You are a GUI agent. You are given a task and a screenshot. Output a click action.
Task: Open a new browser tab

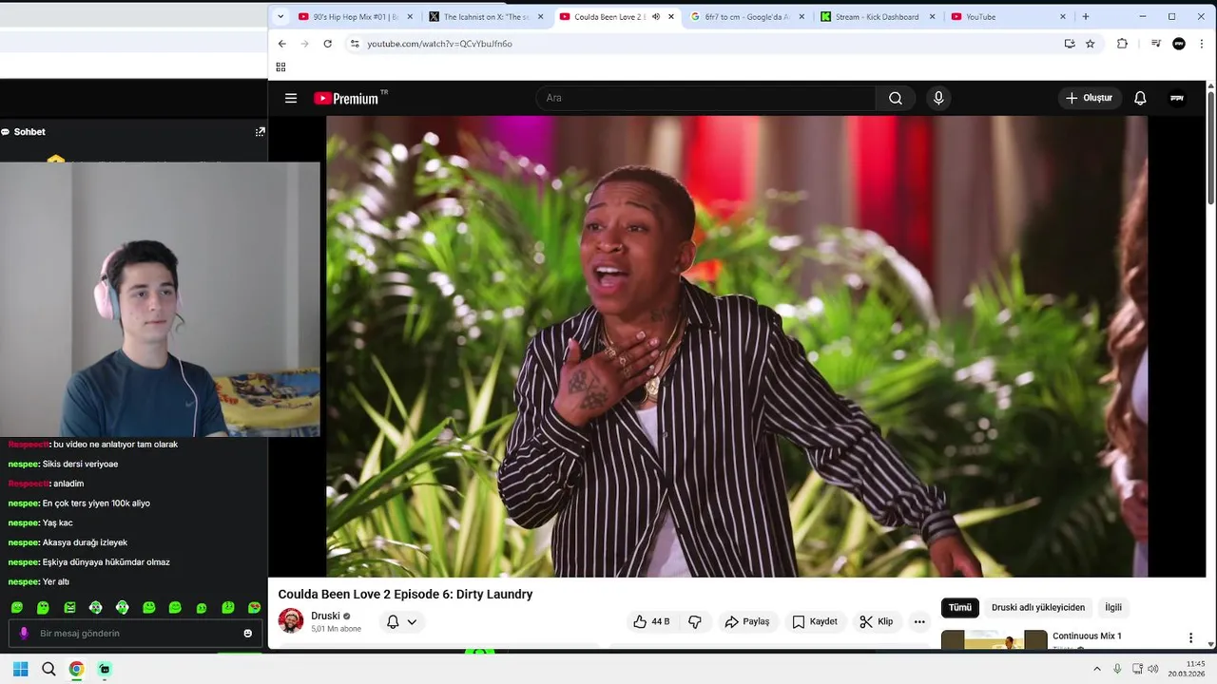[1086, 16]
